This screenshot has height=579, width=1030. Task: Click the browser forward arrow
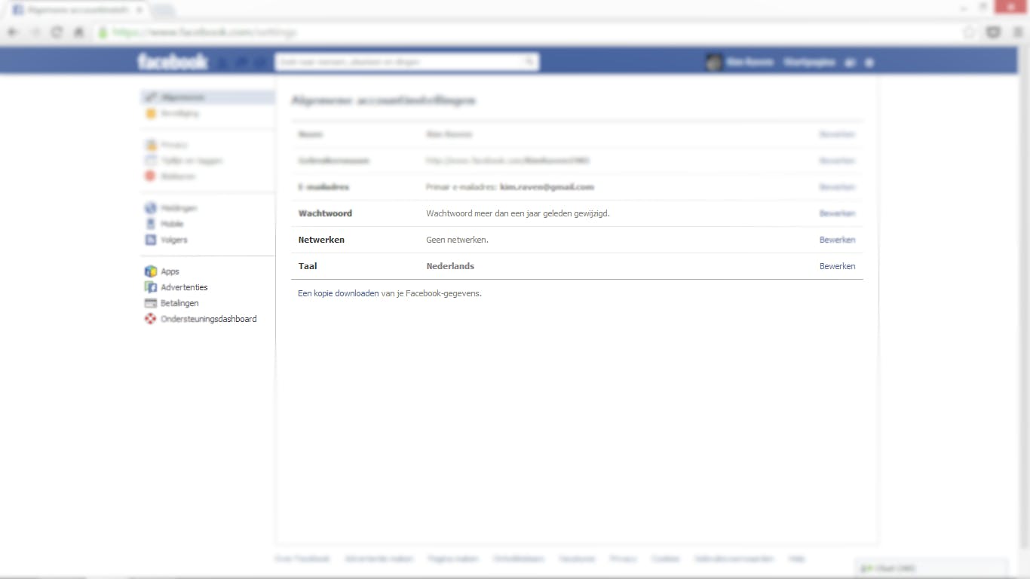coord(35,32)
